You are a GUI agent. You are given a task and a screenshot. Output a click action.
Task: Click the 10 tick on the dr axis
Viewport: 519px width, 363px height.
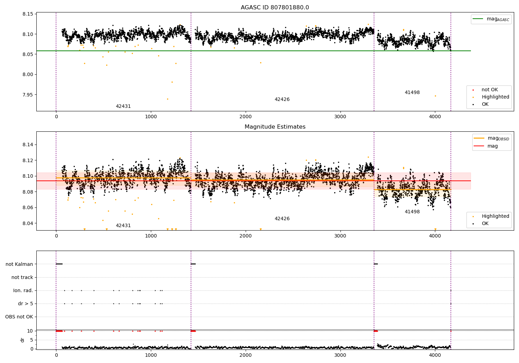pos(30,331)
